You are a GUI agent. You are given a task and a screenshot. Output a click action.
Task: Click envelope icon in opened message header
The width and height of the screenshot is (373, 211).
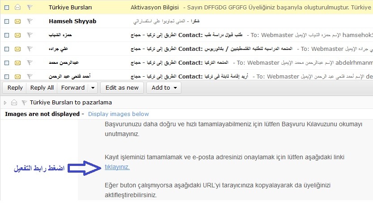click(x=14, y=103)
